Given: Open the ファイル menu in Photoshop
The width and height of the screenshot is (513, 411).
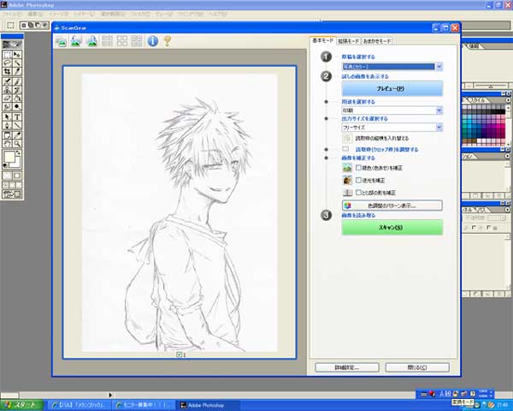Looking at the screenshot, I should coord(12,14).
